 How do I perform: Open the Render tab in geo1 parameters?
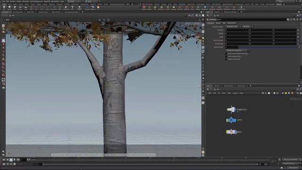click(218, 23)
